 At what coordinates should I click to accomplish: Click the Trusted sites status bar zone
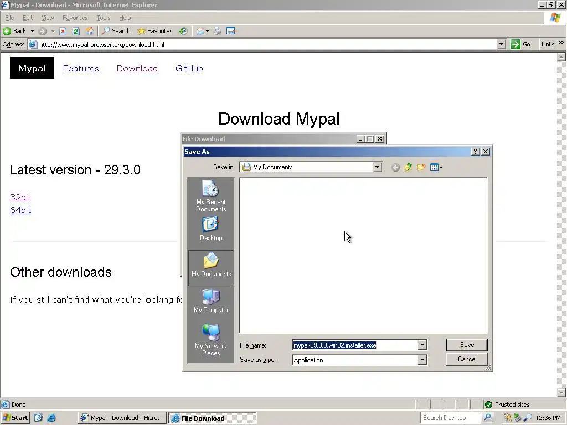[x=507, y=405]
